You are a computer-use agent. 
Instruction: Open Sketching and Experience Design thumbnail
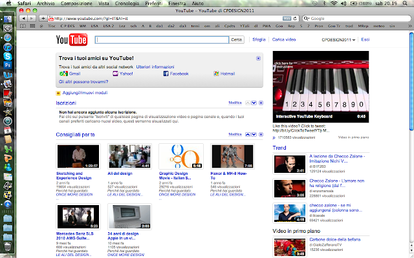click(x=78, y=156)
